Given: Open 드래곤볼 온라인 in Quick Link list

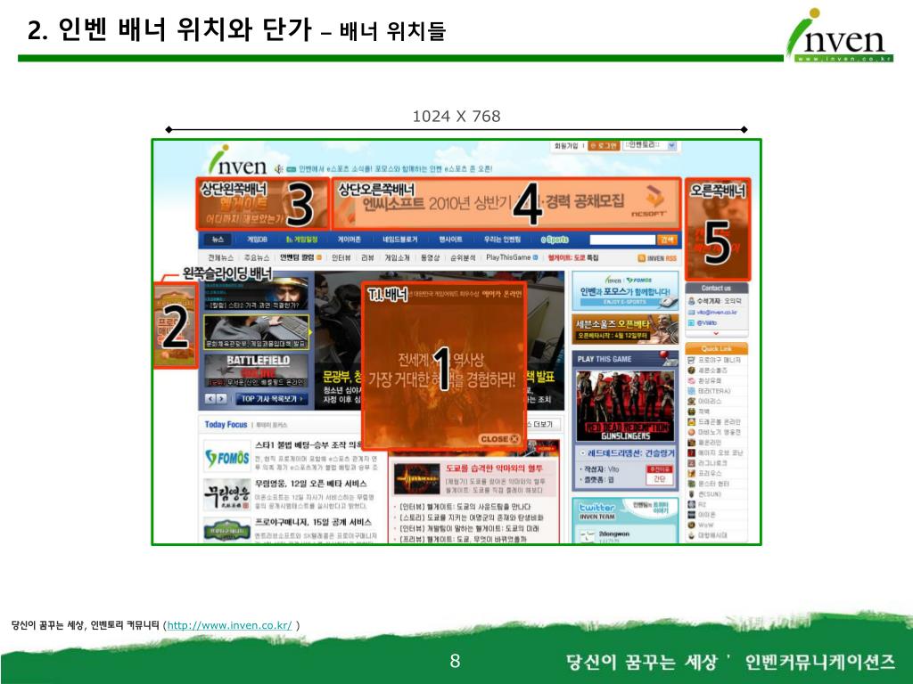Looking at the screenshot, I should pyautogui.click(x=720, y=421).
